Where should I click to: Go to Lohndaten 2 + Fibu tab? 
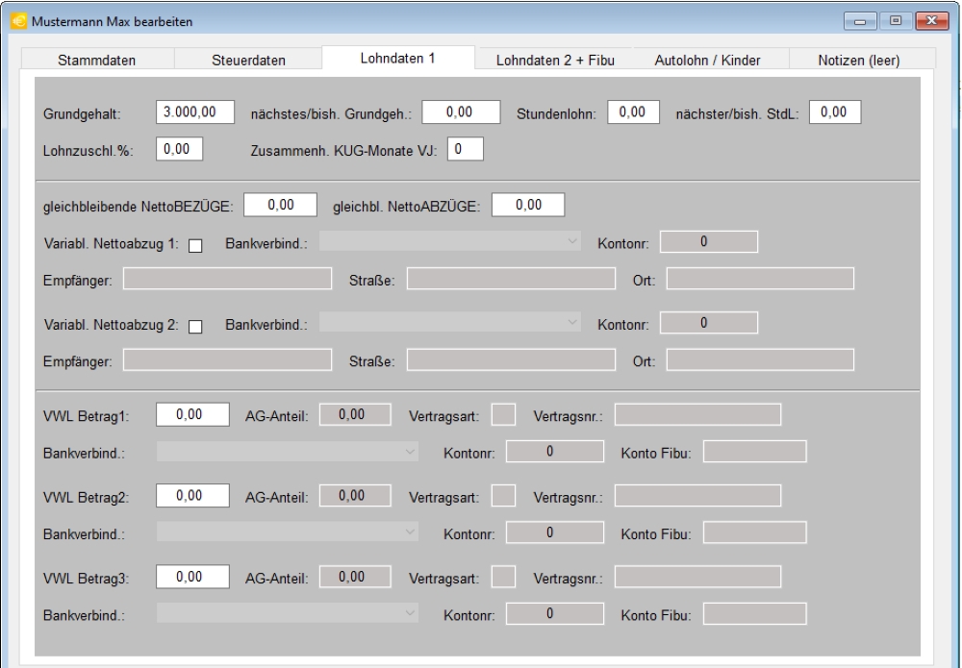(x=555, y=60)
